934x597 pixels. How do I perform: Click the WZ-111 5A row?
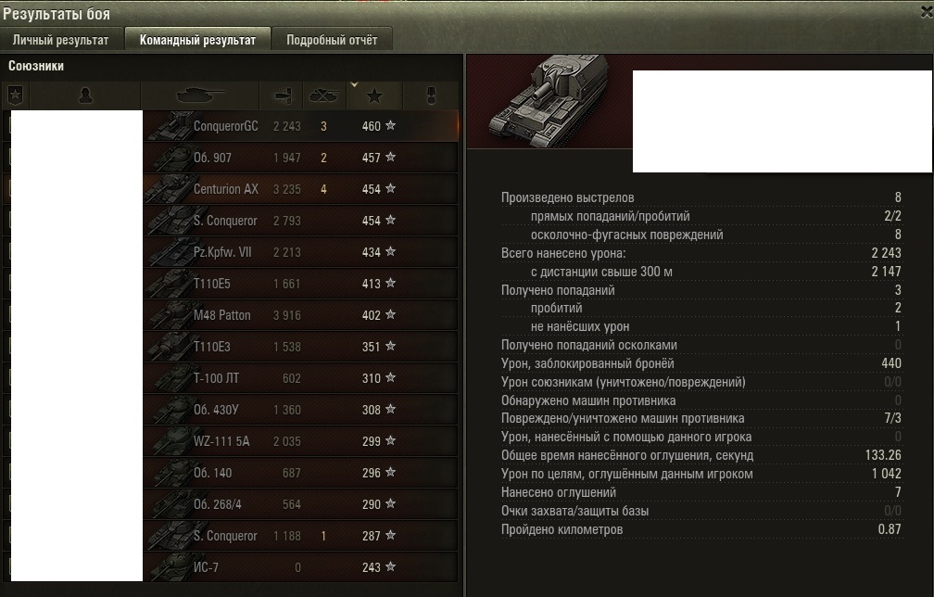[x=231, y=441]
